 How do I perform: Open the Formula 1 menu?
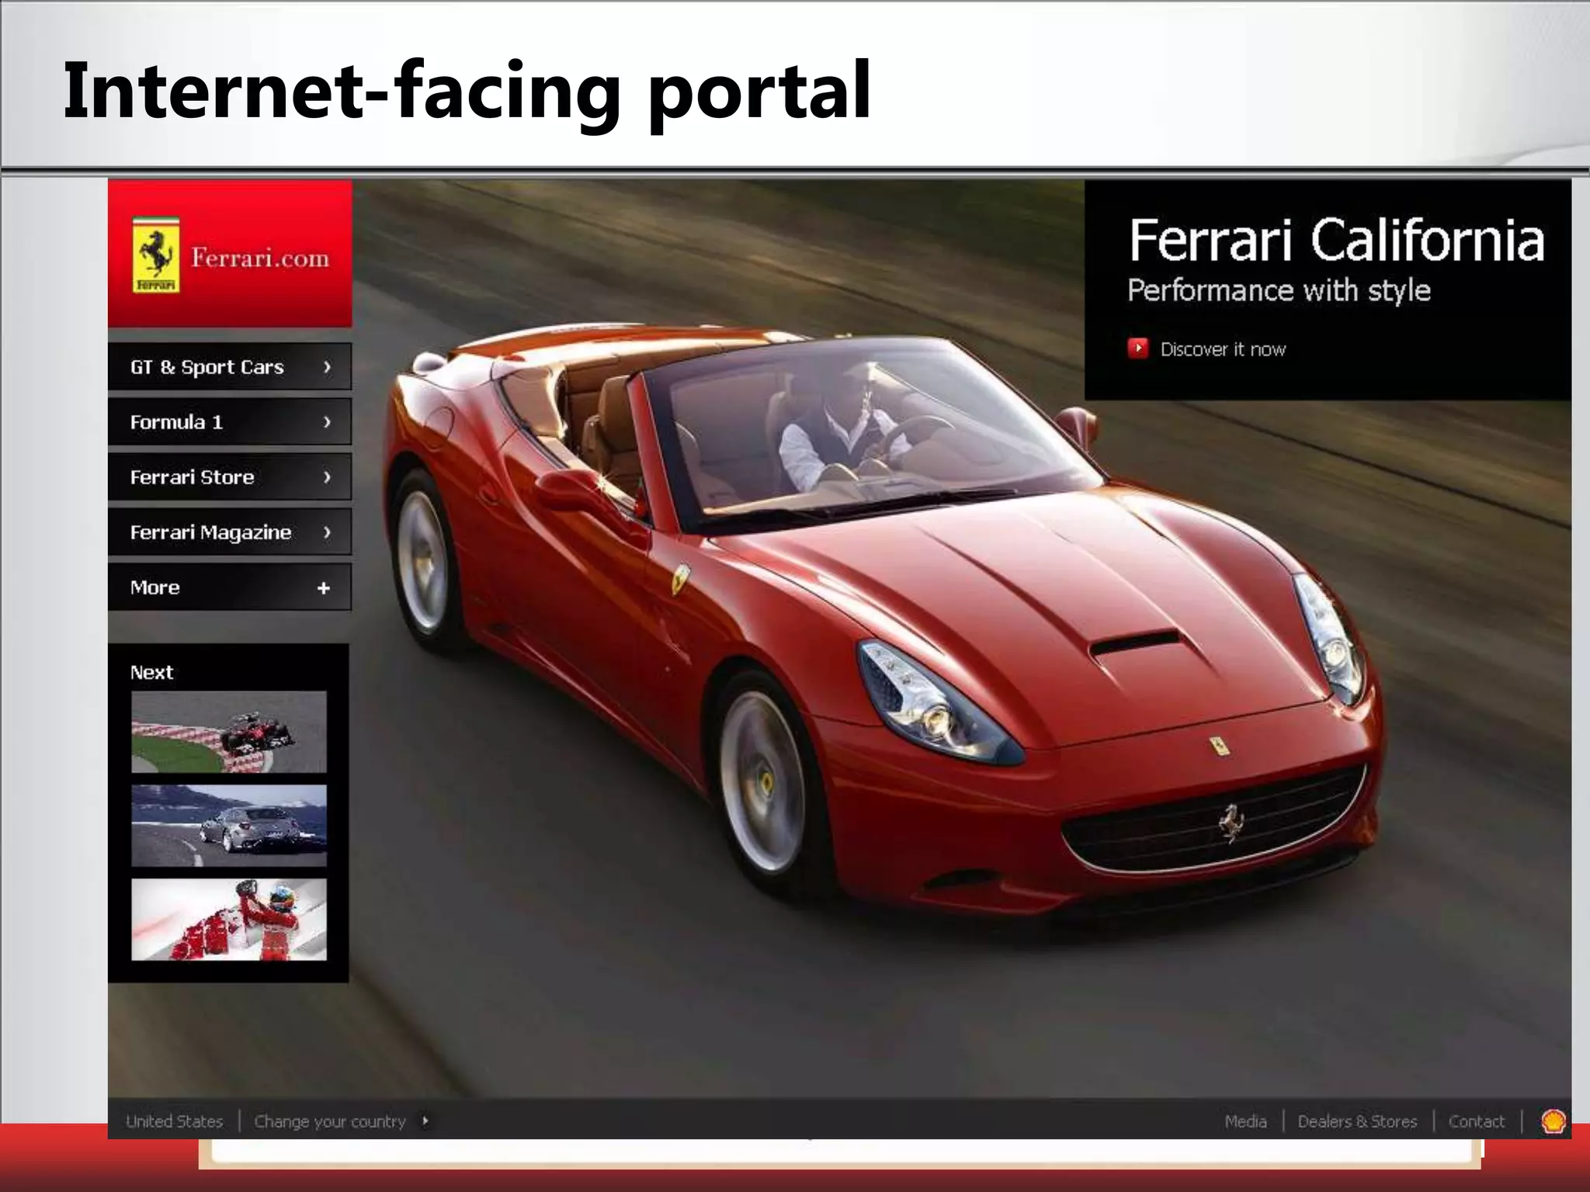click(x=230, y=421)
